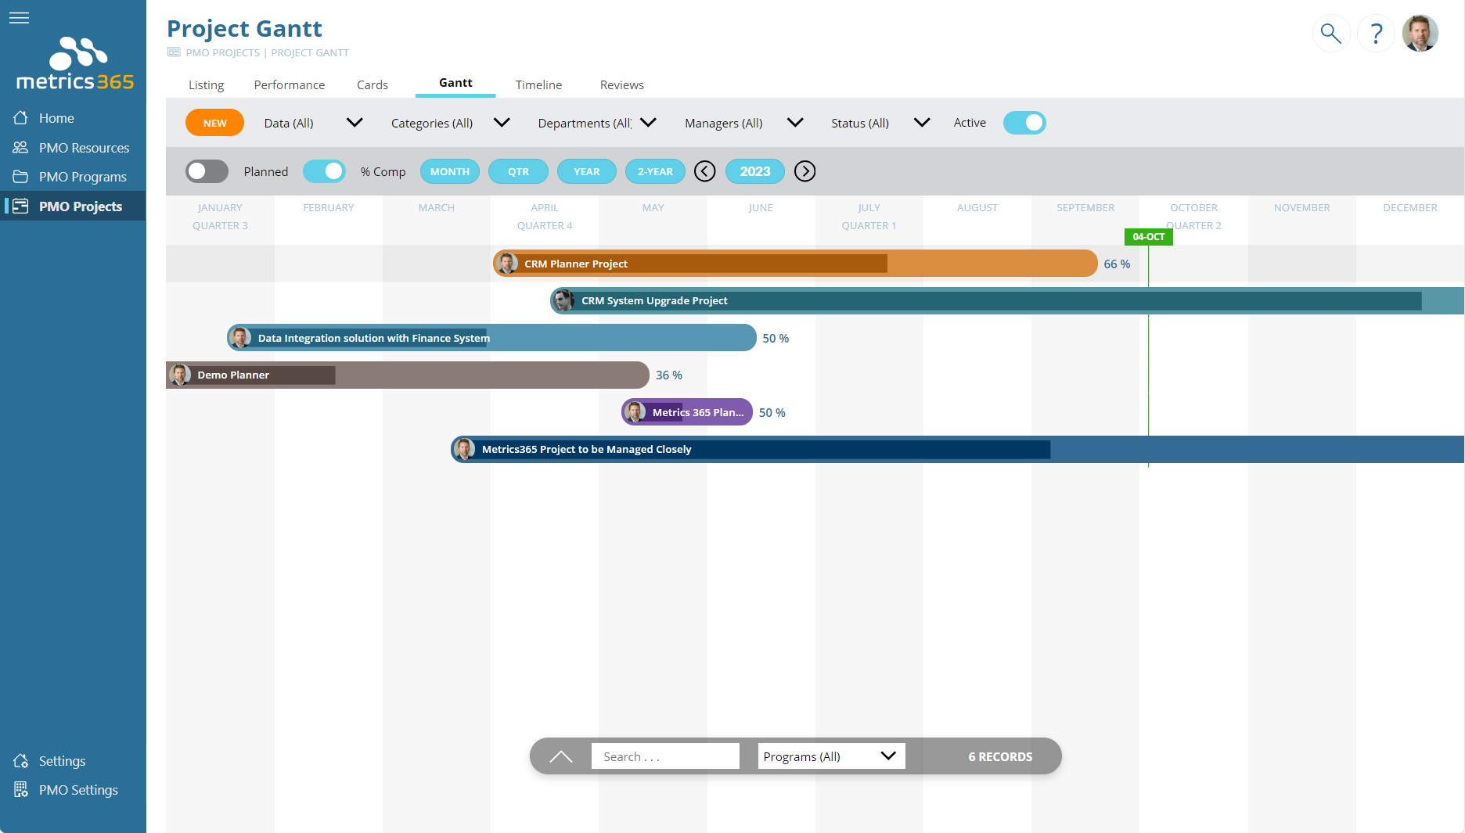The height and width of the screenshot is (833, 1465).
Task: Click the Settings gear icon
Action: (21, 760)
